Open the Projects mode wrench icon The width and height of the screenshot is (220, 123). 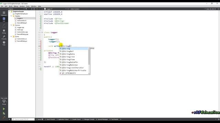(x=4, y=37)
